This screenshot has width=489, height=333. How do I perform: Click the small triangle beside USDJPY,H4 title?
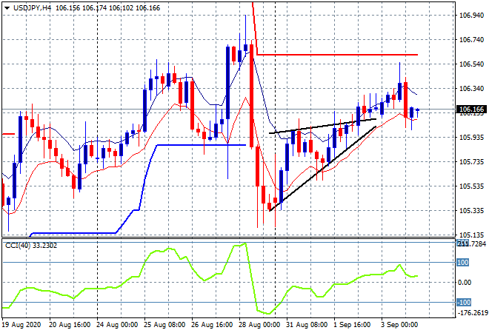(7, 8)
